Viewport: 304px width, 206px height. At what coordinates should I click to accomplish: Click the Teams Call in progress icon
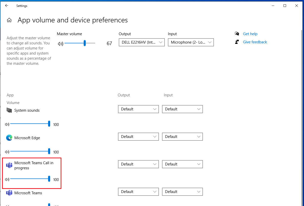9,165
